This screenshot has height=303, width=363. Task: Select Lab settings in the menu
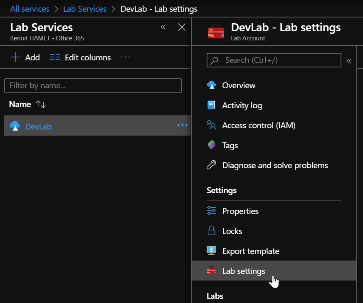click(x=243, y=271)
